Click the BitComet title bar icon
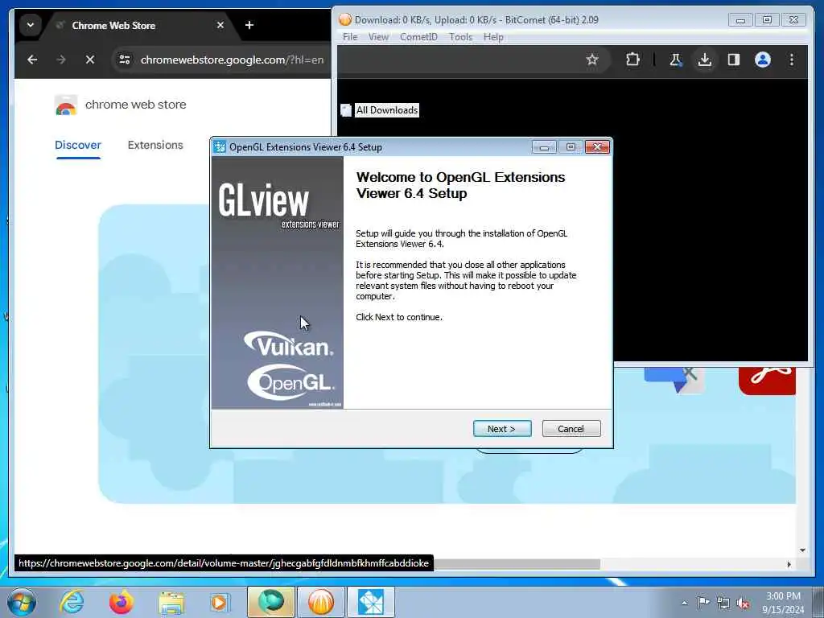824x618 pixels. click(x=345, y=19)
